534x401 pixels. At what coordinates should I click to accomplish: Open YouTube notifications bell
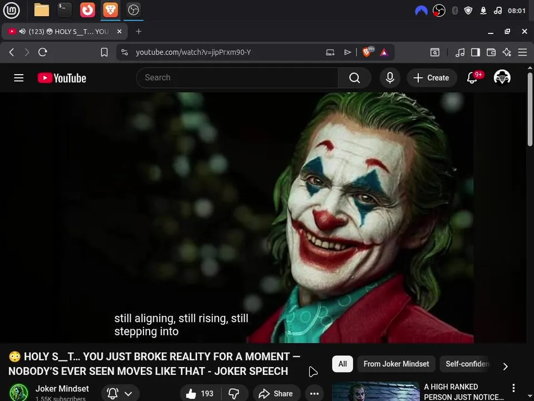(x=472, y=78)
